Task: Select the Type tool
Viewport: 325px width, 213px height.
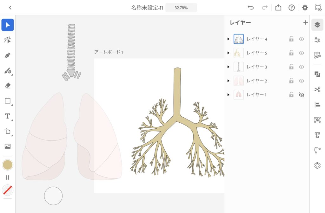Action: pos(8,116)
